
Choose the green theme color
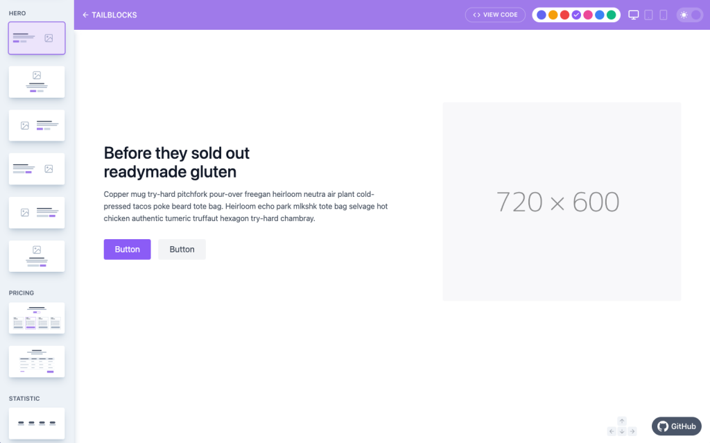(611, 15)
